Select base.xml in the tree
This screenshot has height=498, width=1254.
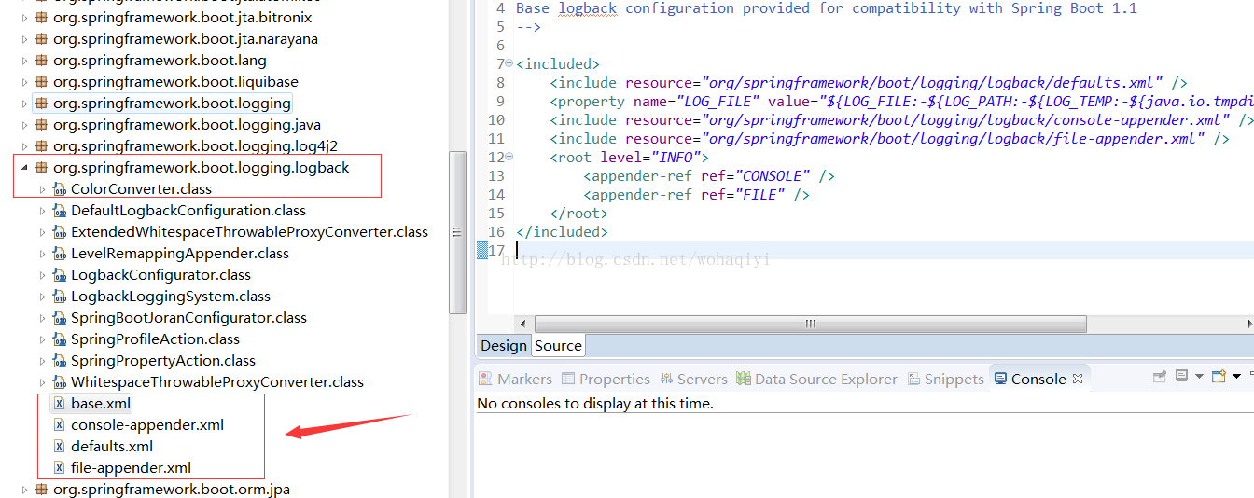point(101,404)
